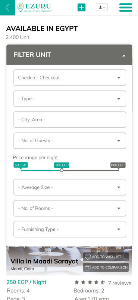This screenshot has width=138, height=300.
Task: Click the price slider handle at 300 EGP
Action: click(62, 170)
